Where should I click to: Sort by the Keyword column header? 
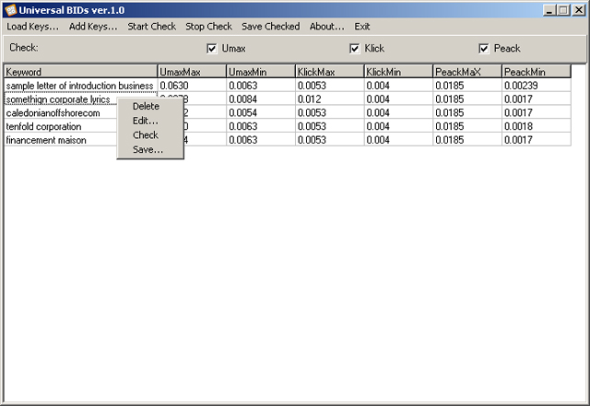(x=80, y=72)
